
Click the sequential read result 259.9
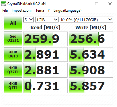click(45, 39)
